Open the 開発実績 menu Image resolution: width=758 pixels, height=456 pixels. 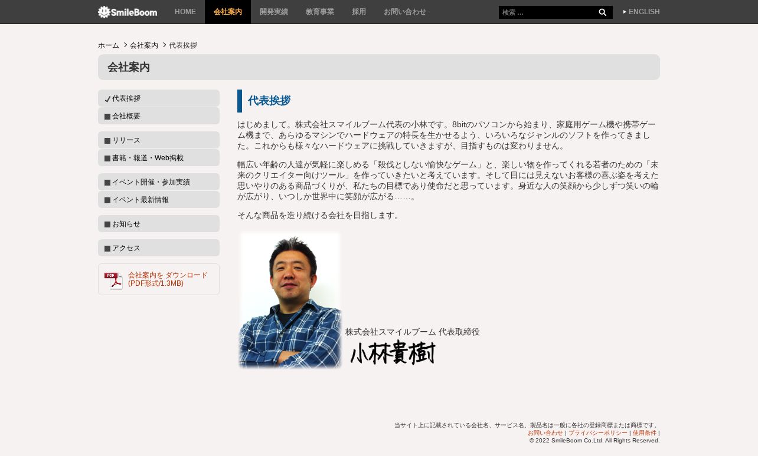(x=274, y=12)
